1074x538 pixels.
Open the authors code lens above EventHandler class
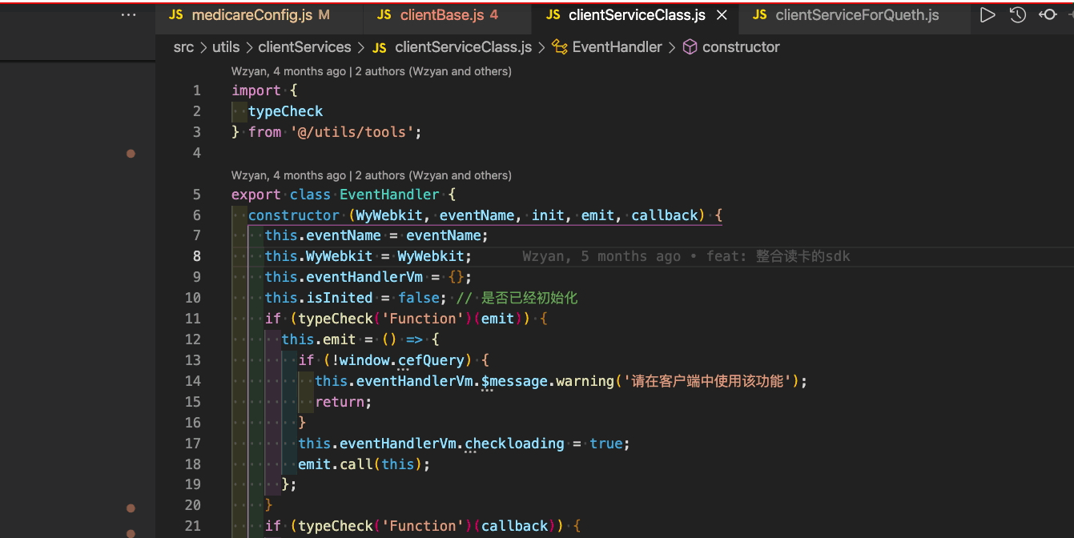click(x=371, y=175)
